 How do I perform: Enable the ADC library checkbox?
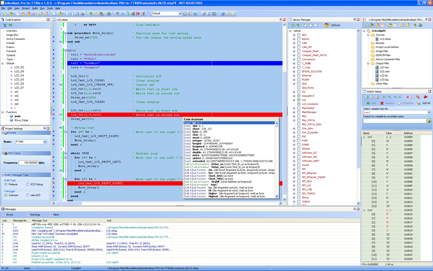[299, 35]
